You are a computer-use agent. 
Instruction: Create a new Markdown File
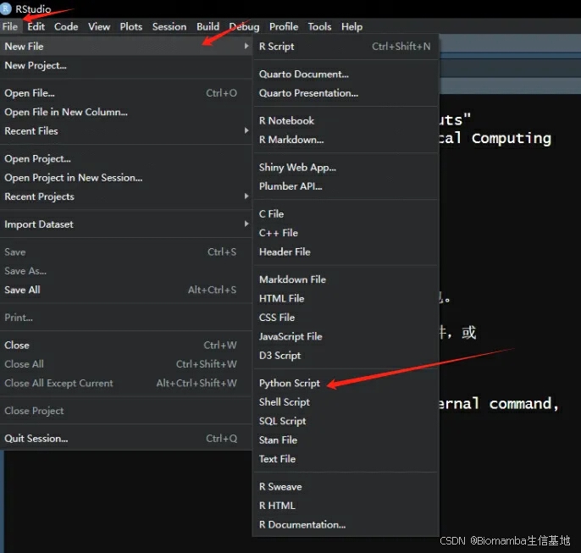pos(346,279)
